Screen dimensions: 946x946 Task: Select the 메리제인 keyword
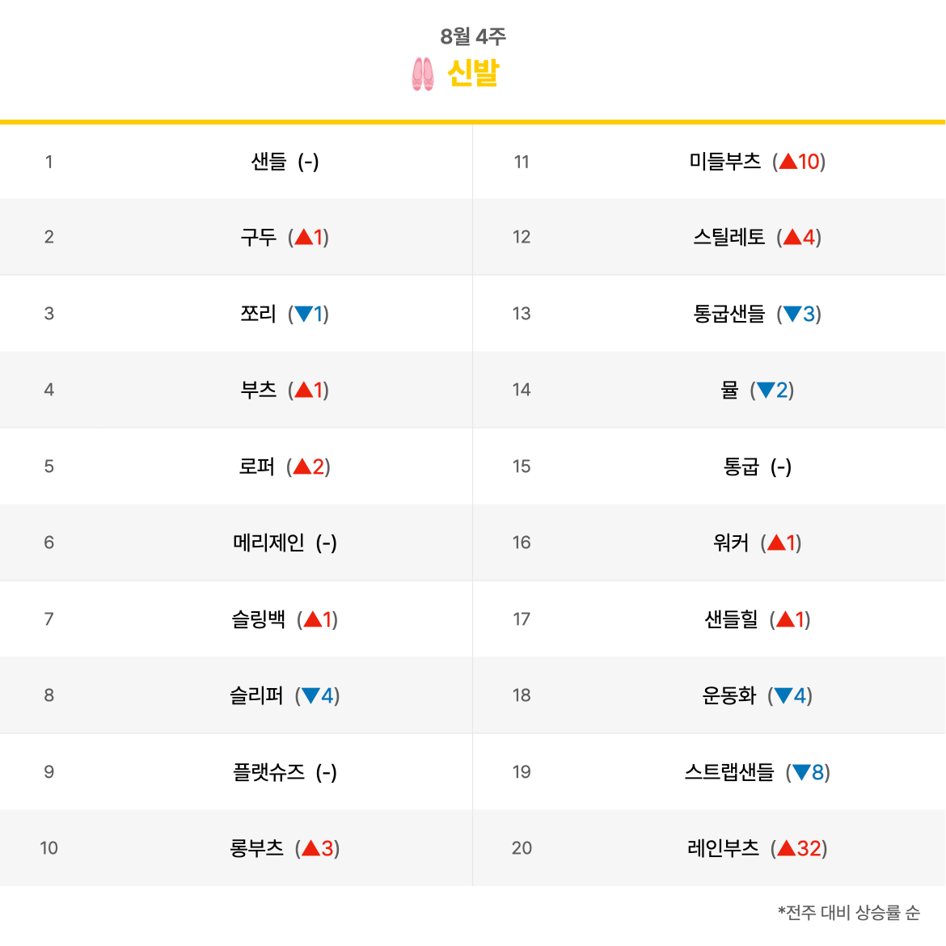[x=268, y=543]
